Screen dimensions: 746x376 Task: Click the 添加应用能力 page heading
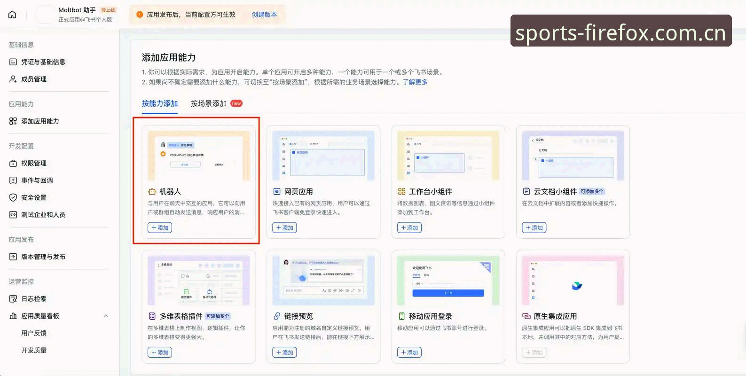pos(169,58)
